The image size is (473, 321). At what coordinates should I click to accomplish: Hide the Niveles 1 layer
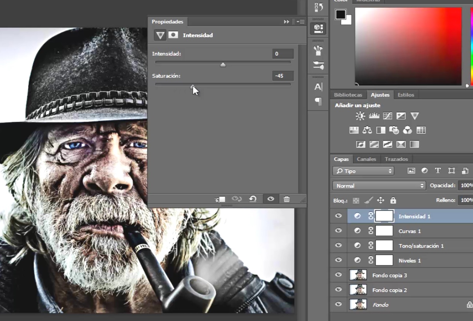click(338, 260)
